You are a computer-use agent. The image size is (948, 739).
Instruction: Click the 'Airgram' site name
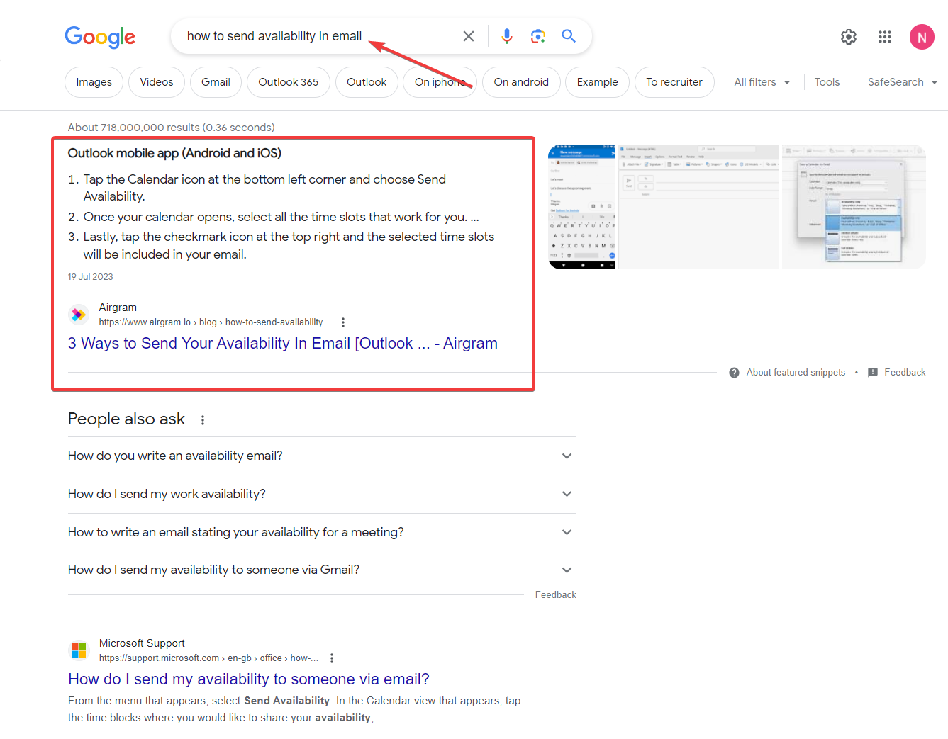pos(118,308)
